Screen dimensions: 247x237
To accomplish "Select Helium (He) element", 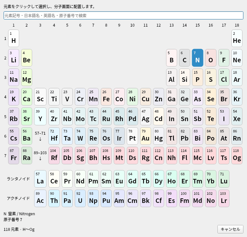I will tap(237, 38).
